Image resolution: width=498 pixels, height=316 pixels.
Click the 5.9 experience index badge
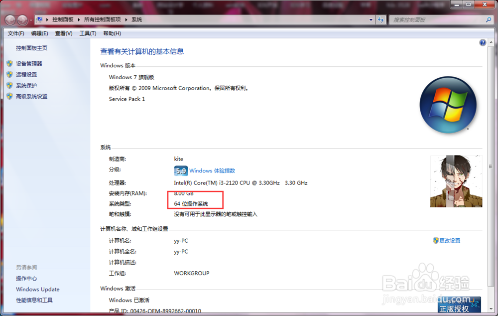point(181,171)
